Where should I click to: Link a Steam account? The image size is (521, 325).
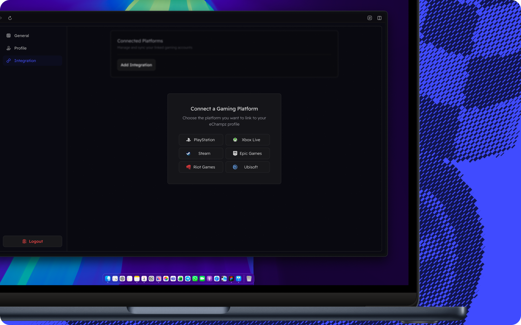pos(201,153)
